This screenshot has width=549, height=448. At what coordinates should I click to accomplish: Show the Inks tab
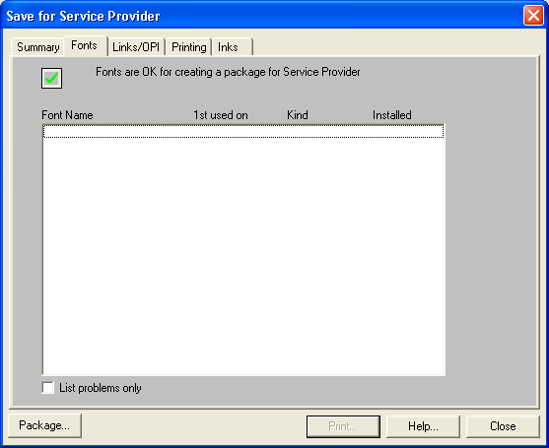click(233, 47)
